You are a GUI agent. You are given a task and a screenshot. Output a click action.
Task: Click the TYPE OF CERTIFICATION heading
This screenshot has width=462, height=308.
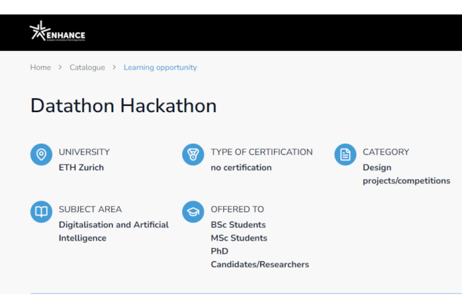pos(262,152)
